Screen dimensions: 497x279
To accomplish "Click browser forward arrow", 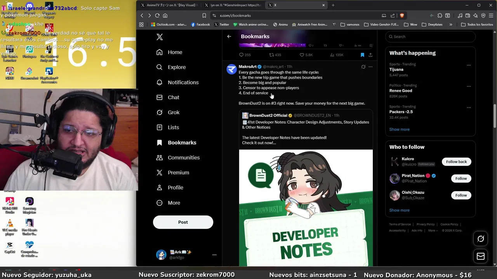I will pos(149,15).
